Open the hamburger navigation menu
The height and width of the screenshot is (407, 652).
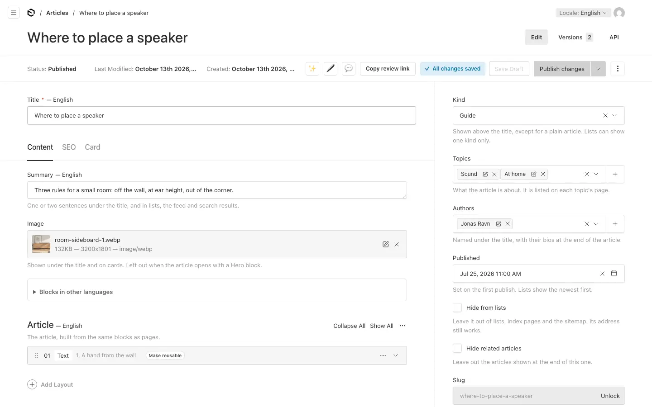pos(14,13)
